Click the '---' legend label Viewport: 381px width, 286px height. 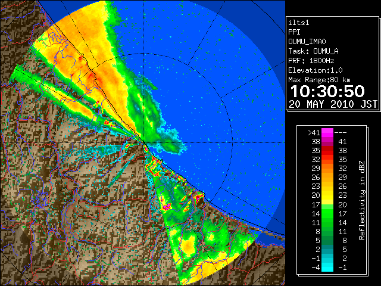(341, 132)
